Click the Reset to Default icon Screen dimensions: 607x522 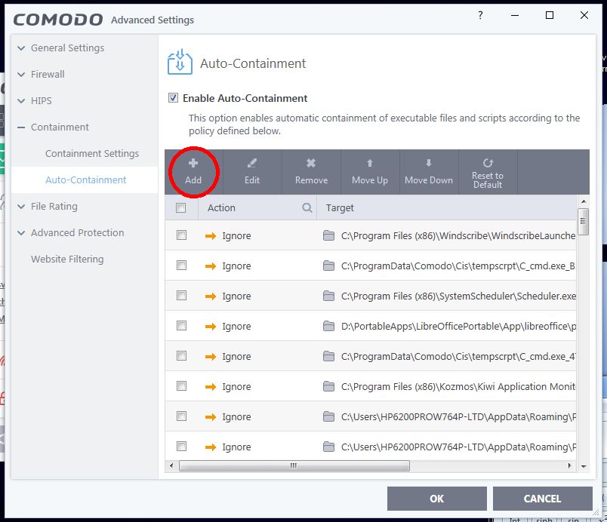point(488,163)
